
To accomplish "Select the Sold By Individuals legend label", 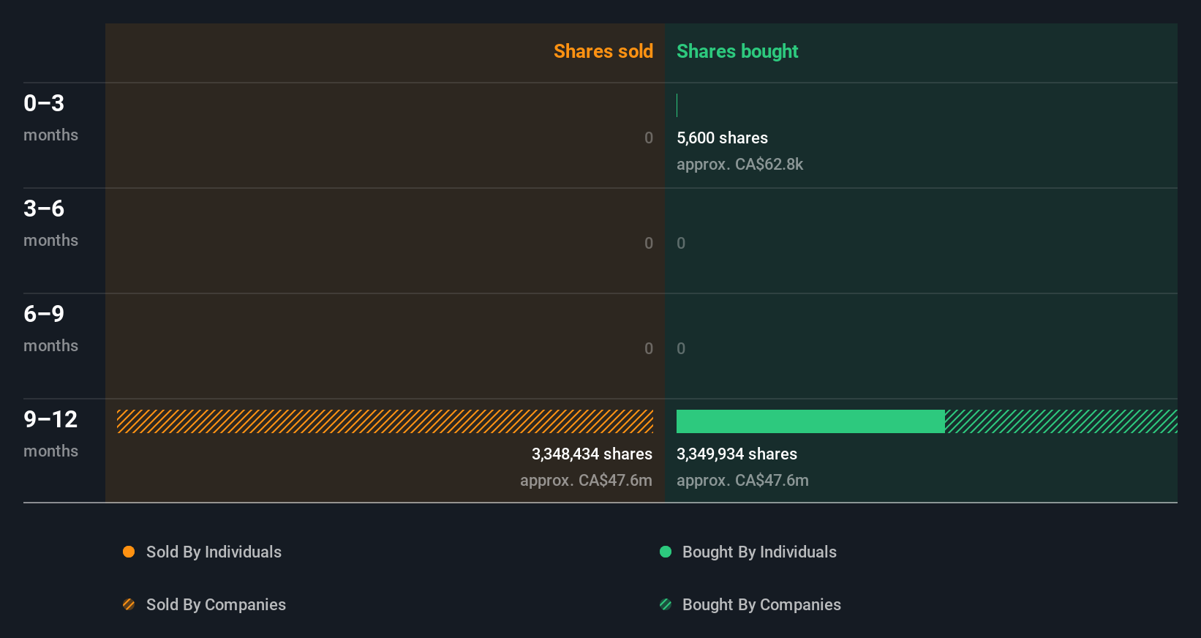I will pos(214,552).
